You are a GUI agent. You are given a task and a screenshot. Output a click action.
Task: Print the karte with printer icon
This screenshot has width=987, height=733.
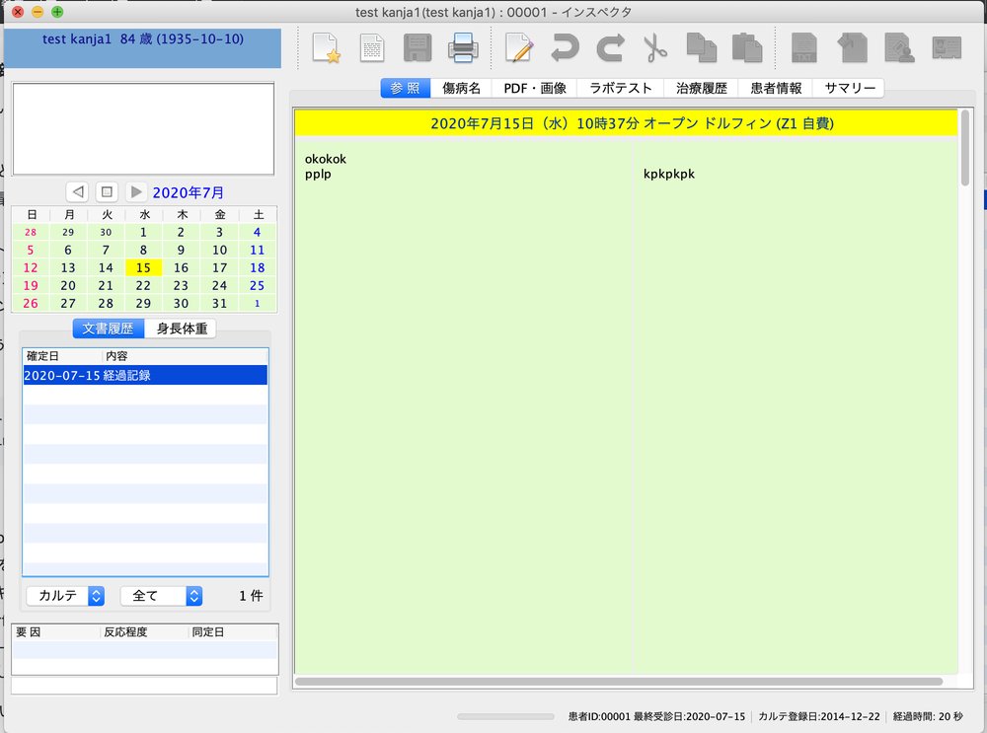463,47
